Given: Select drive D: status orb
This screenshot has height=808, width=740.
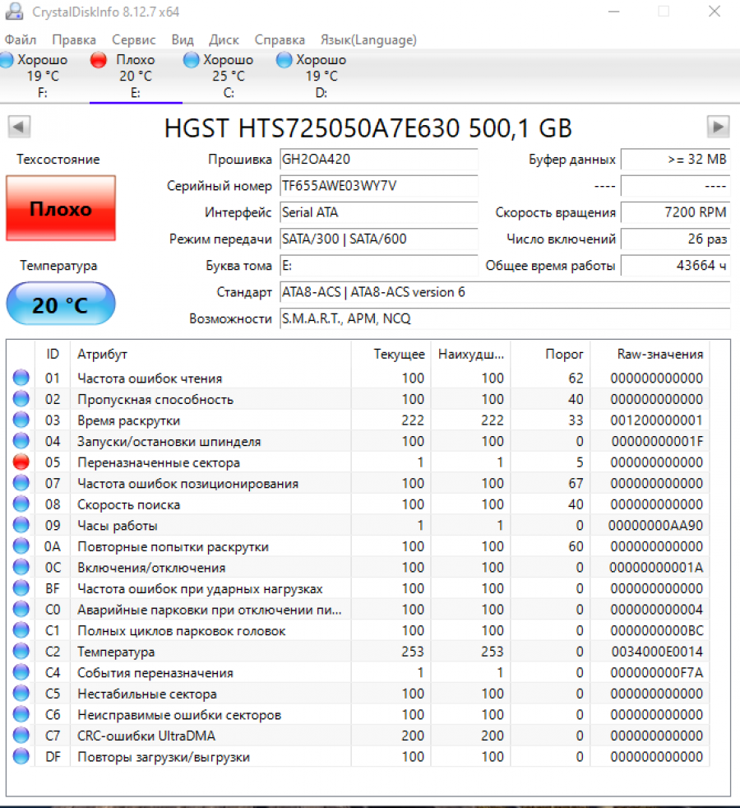Looking at the screenshot, I should pos(284,60).
